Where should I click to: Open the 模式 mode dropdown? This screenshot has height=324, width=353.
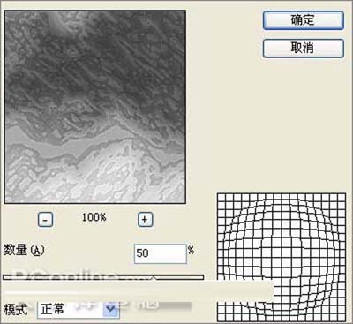[x=79, y=310]
